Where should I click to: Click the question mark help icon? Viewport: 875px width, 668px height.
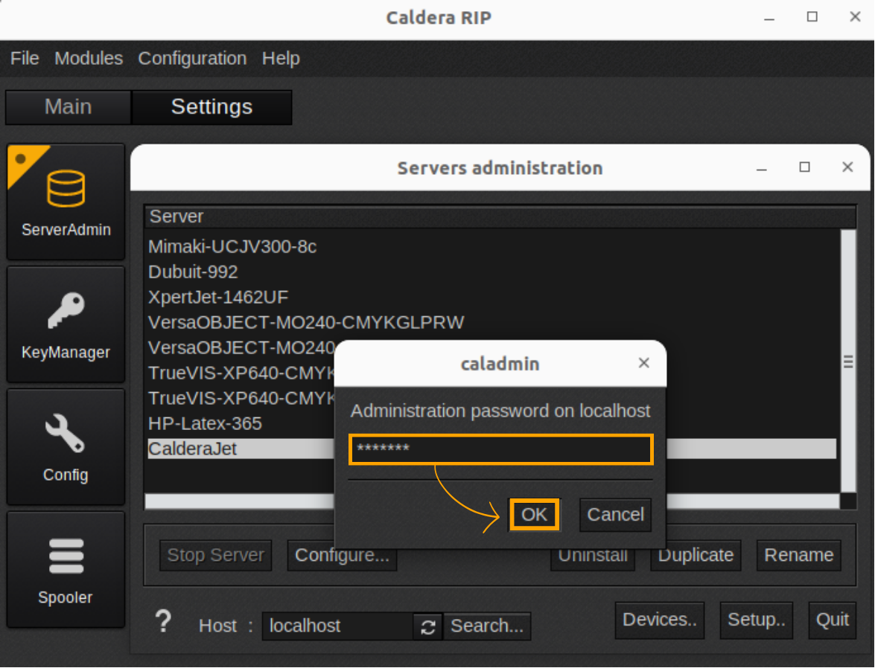pos(163,622)
